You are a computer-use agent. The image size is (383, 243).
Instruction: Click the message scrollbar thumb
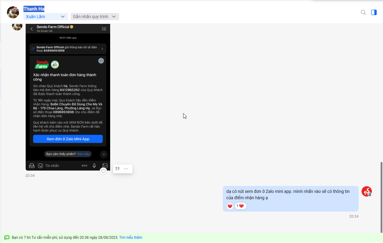point(381,197)
